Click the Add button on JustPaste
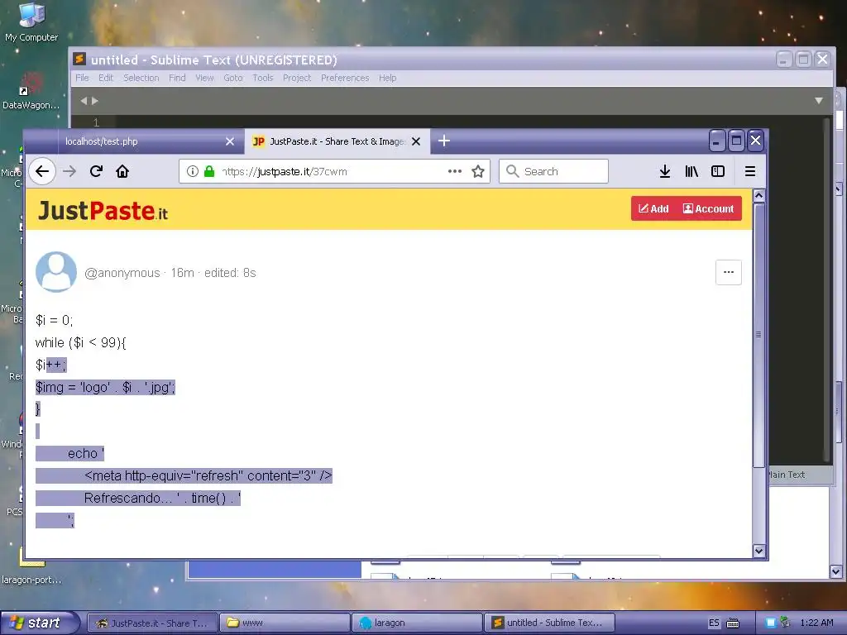The image size is (847, 635). 653,209
